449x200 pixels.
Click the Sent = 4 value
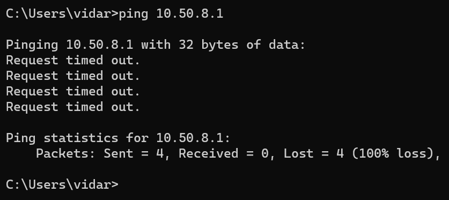[x=134, y=154]
